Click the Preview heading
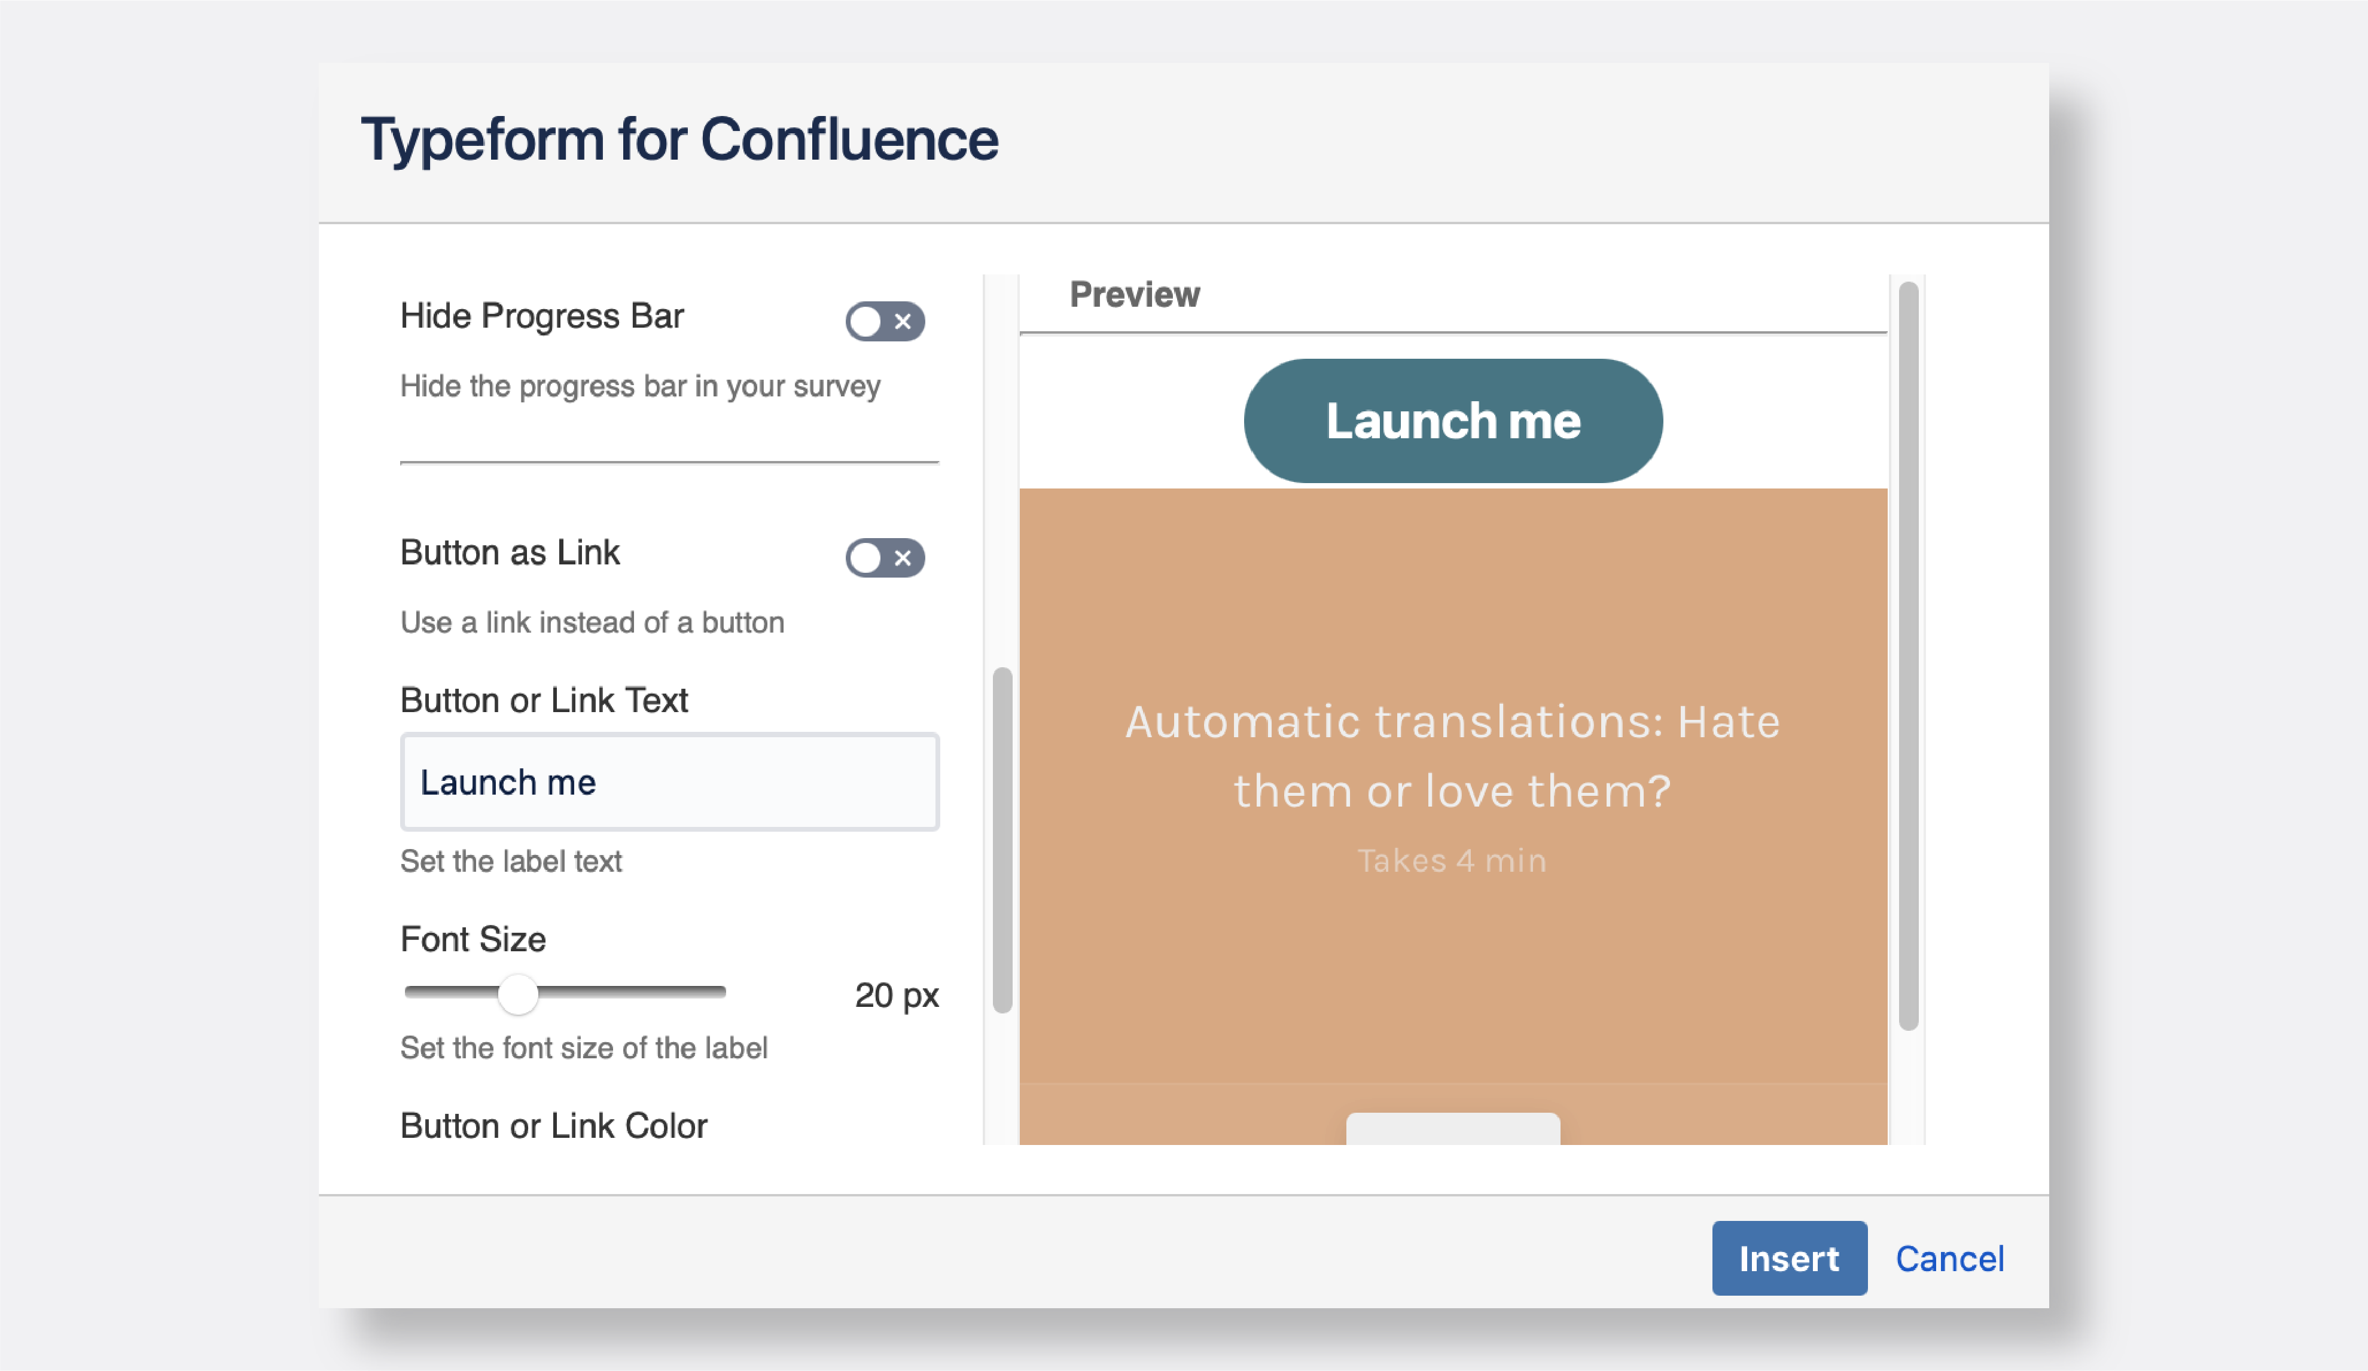The width and height of the screenshot is (2368, 1371). (1134, 295)
